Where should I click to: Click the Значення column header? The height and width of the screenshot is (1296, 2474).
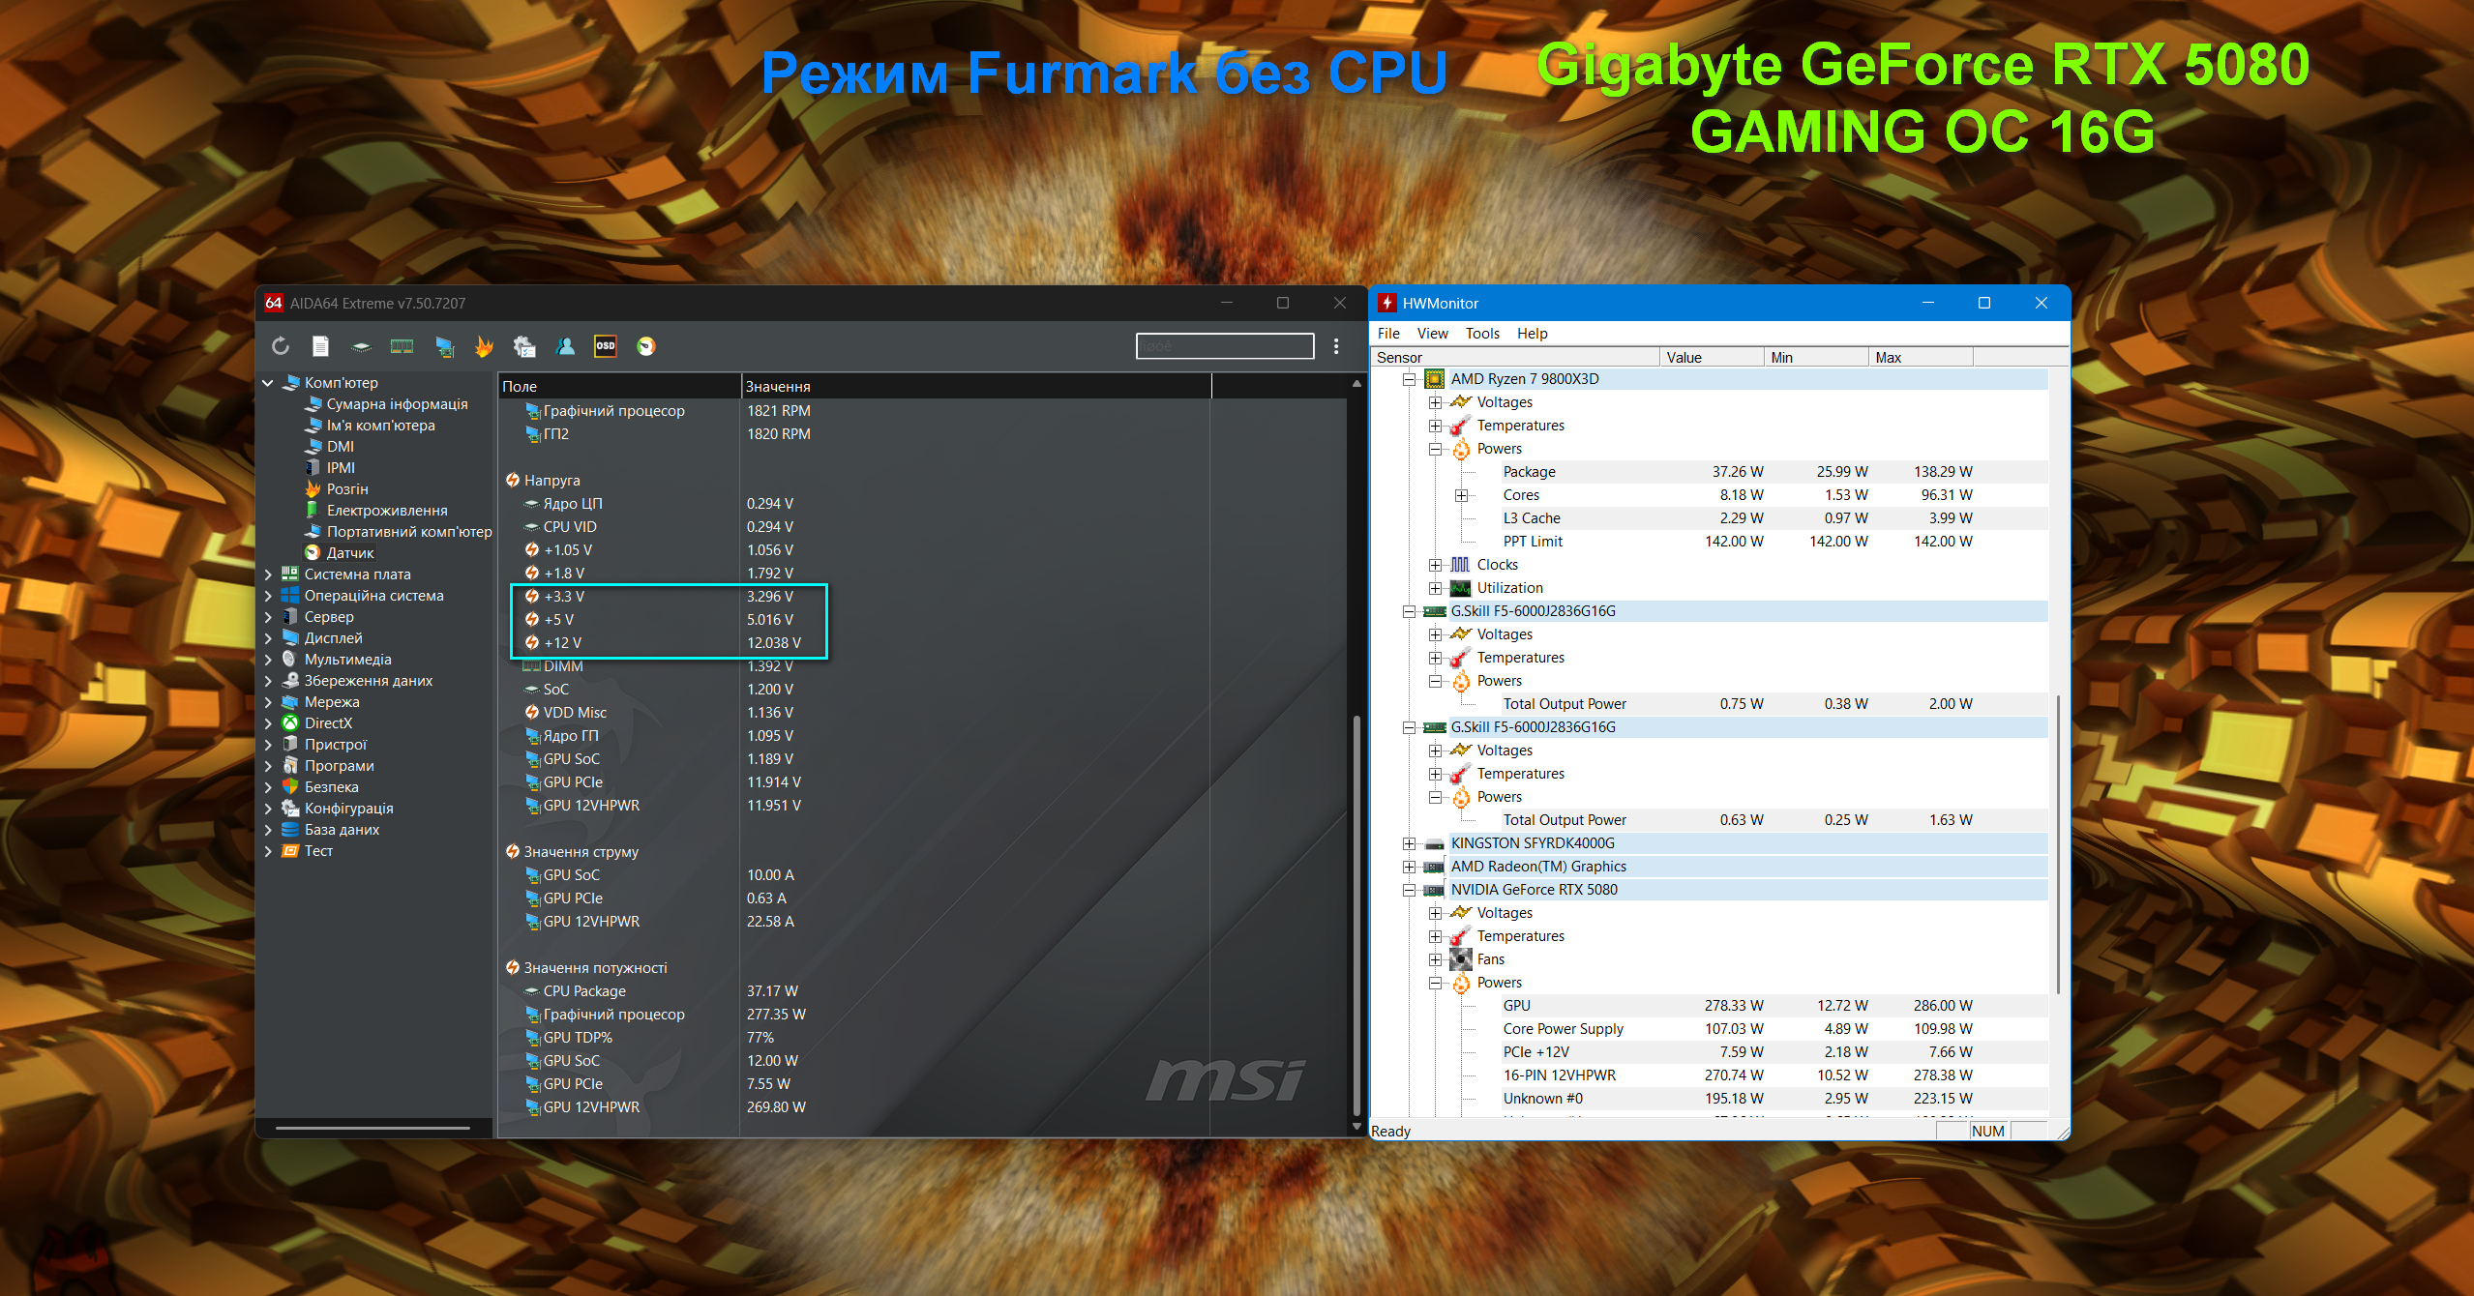975,386
